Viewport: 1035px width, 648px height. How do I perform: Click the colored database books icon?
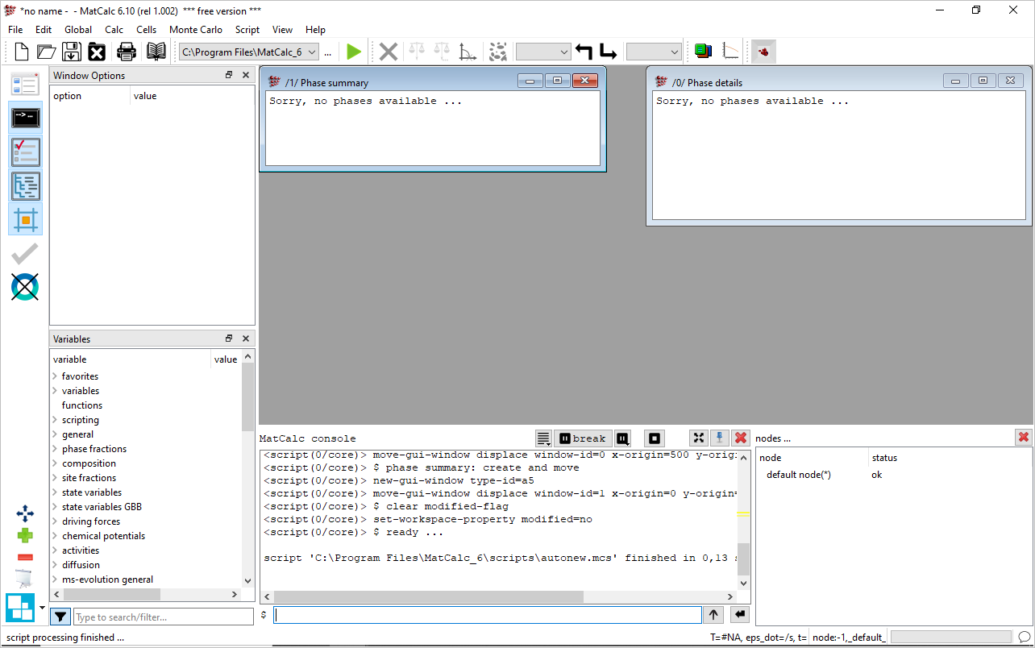pos(703,52)
